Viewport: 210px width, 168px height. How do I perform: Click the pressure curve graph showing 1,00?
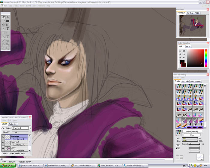200,157
